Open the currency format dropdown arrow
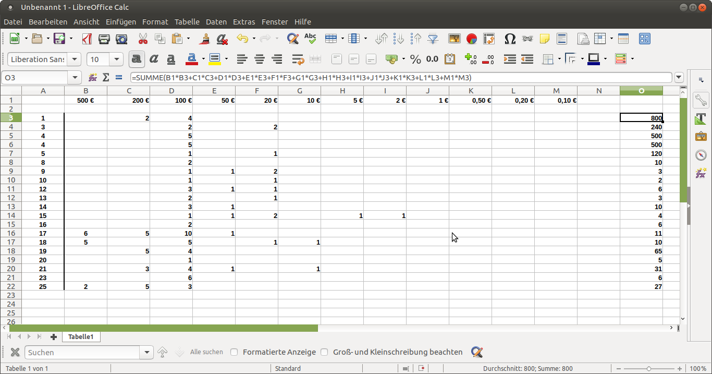The height and width of the screenshot is (374, 712). 403,59
